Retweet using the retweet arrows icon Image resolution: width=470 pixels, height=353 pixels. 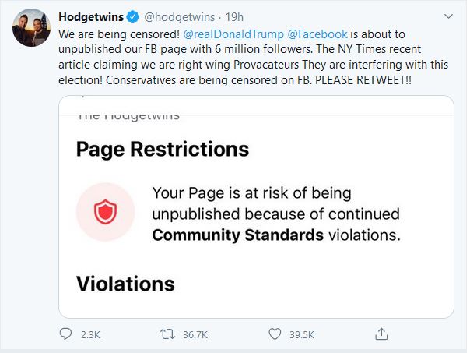click(x=167, y=334)
